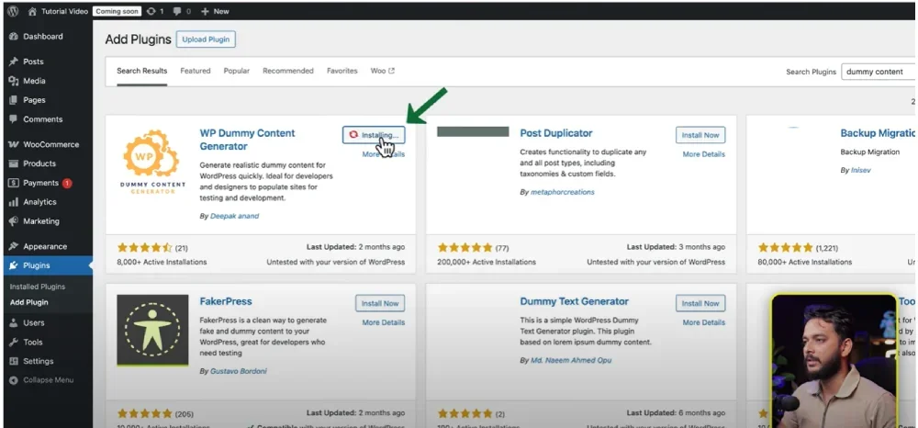The width and height of the screenshot is (918, 428).
Task: Click the Post Duplicator banner thumbnail
Action: coord(473,131)
